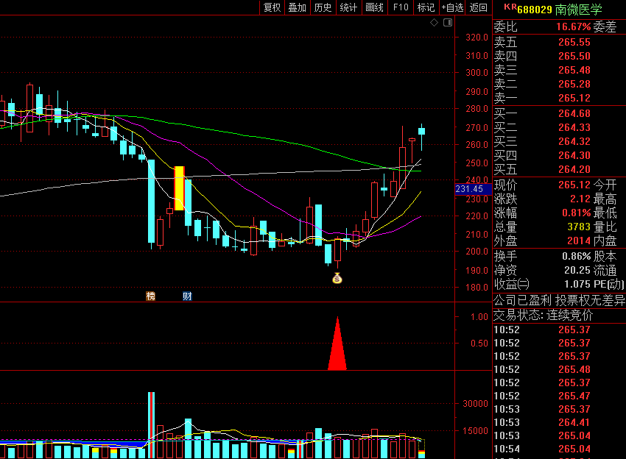Click the 10:54 tick row 265.04
The height and width of the screenshot is (459, 626).
coord(559,449)
